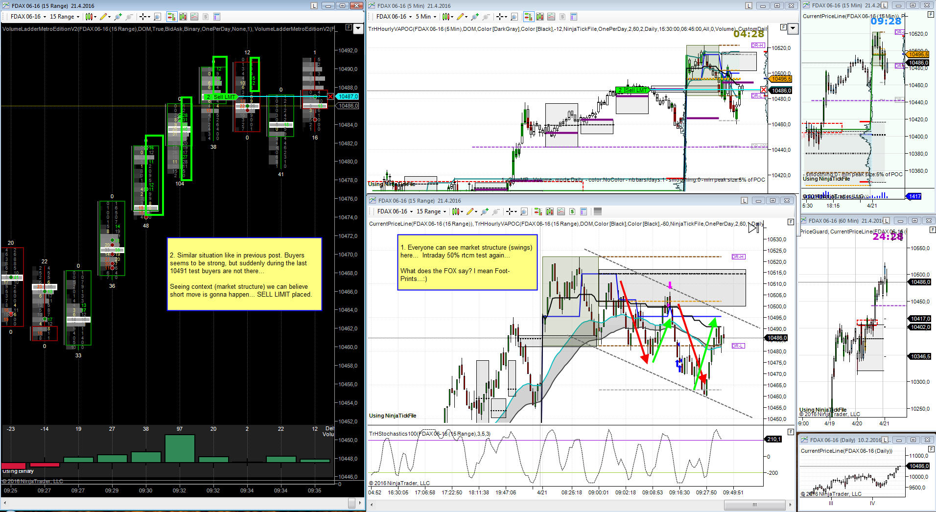936x512 pixels.
Task: Zoom in on the lower 15 Range chart
Action: 484,211
